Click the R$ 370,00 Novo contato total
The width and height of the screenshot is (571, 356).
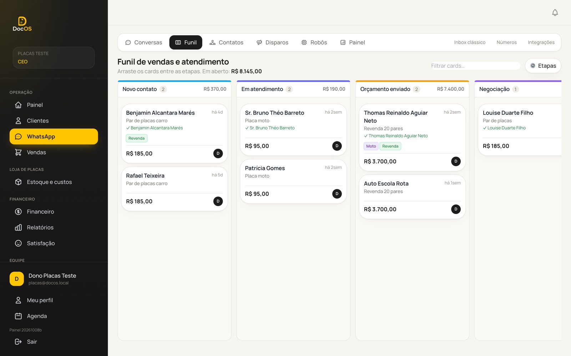coord(215,89)
